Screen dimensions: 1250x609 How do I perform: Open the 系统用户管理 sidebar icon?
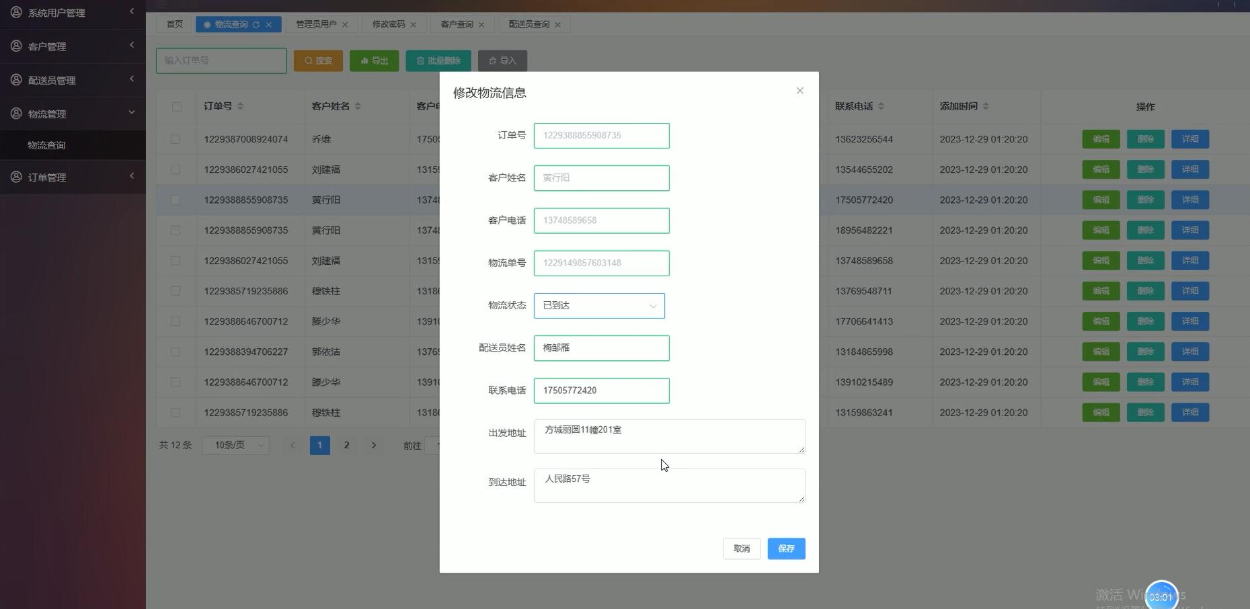coord(15,12)
